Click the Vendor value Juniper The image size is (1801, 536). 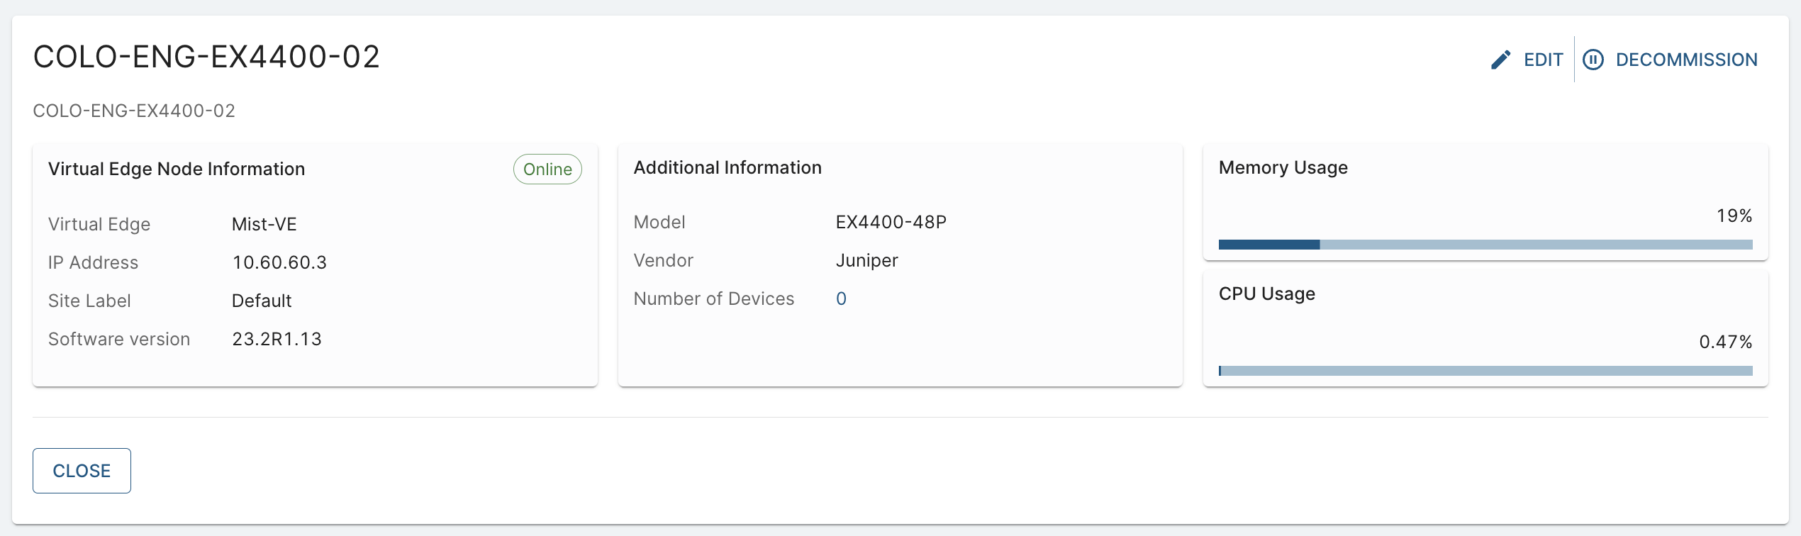pyautogui.click(x=866, y=260)
